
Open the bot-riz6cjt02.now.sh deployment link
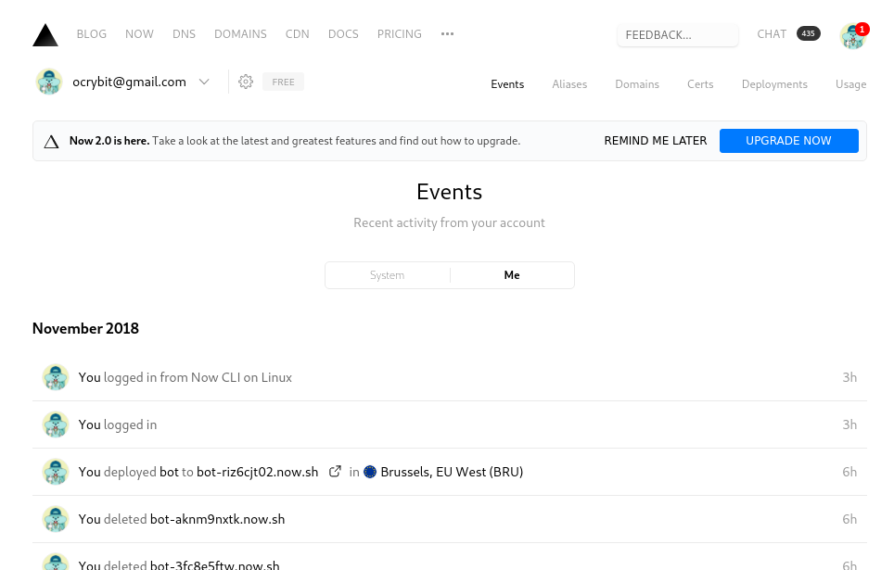(257, 472)
